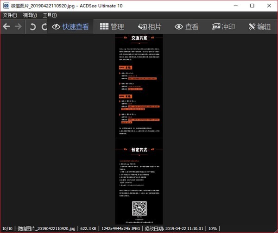Click the 修改日期 entry in status bar
278x233 pixels.
pyautogui.click(x=174, y=228)
